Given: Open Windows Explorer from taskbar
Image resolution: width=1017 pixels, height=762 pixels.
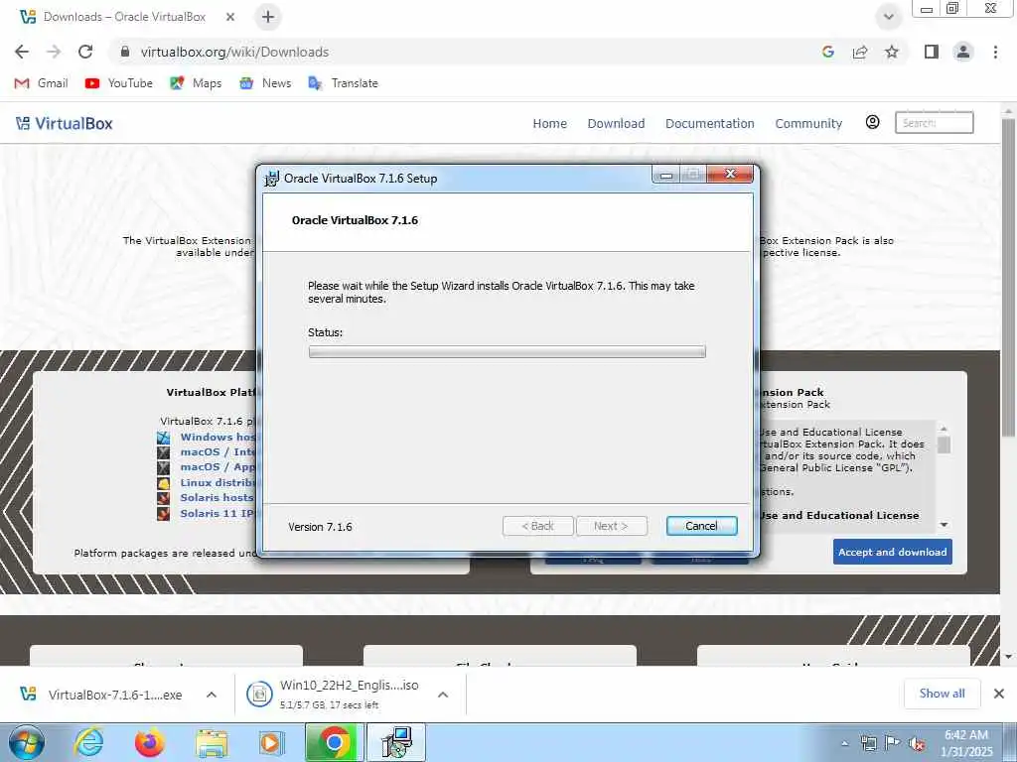Looking at the screenshot, I should (213, 742).
